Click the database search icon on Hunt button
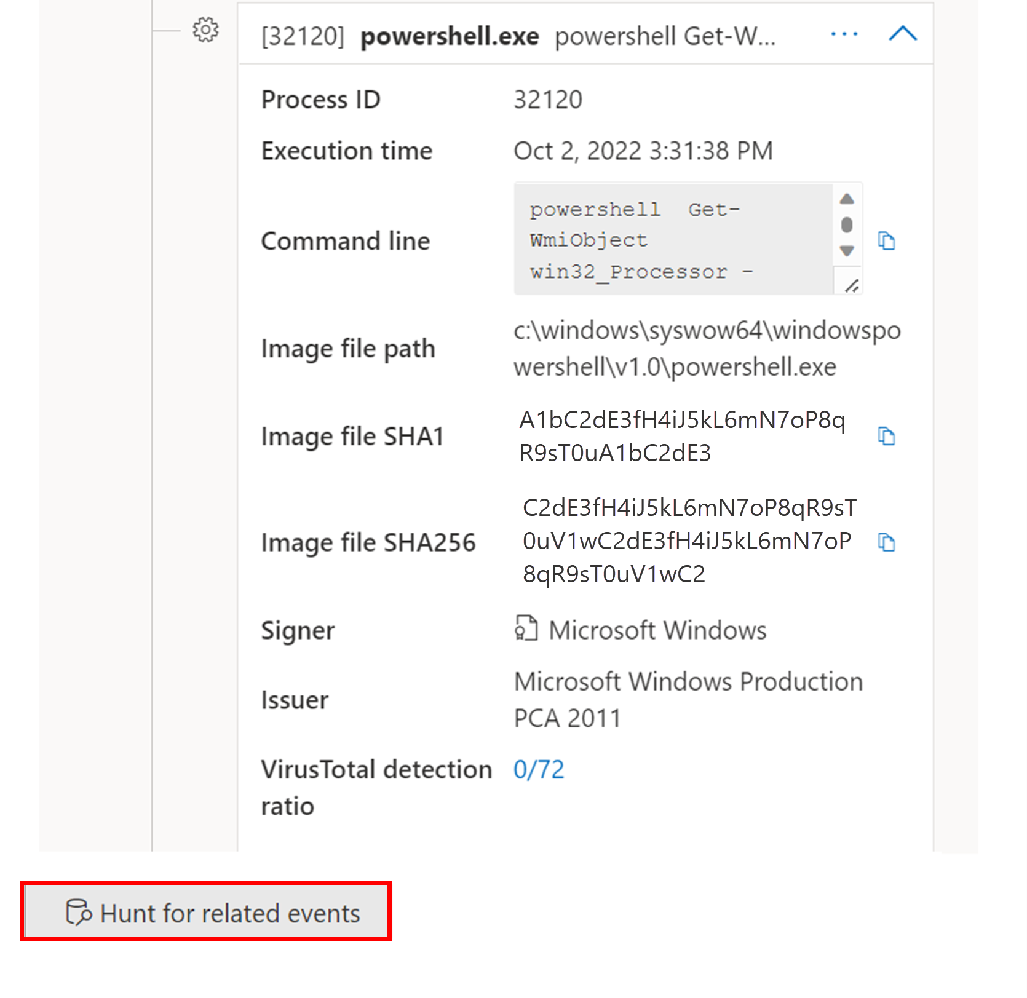 78,912
